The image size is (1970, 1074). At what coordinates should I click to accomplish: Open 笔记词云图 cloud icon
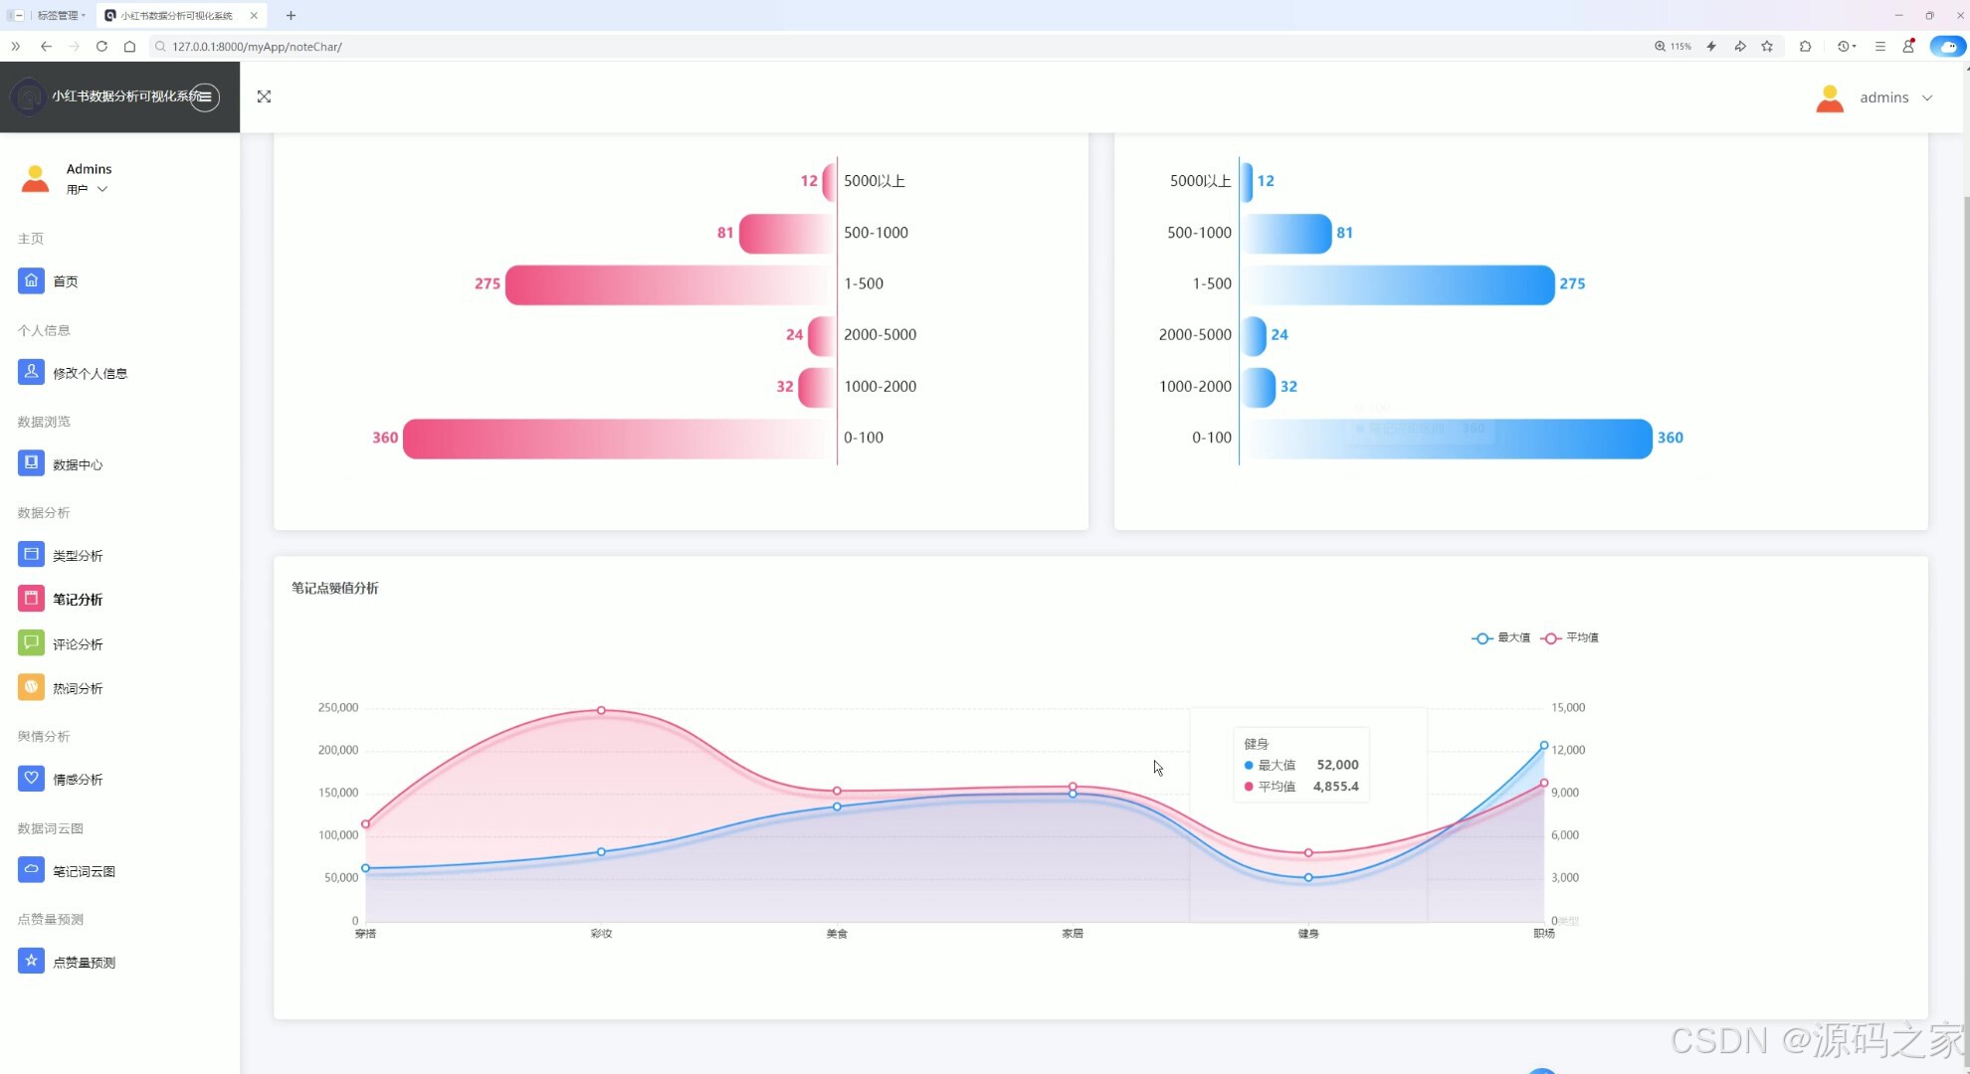tap(31, 870)
